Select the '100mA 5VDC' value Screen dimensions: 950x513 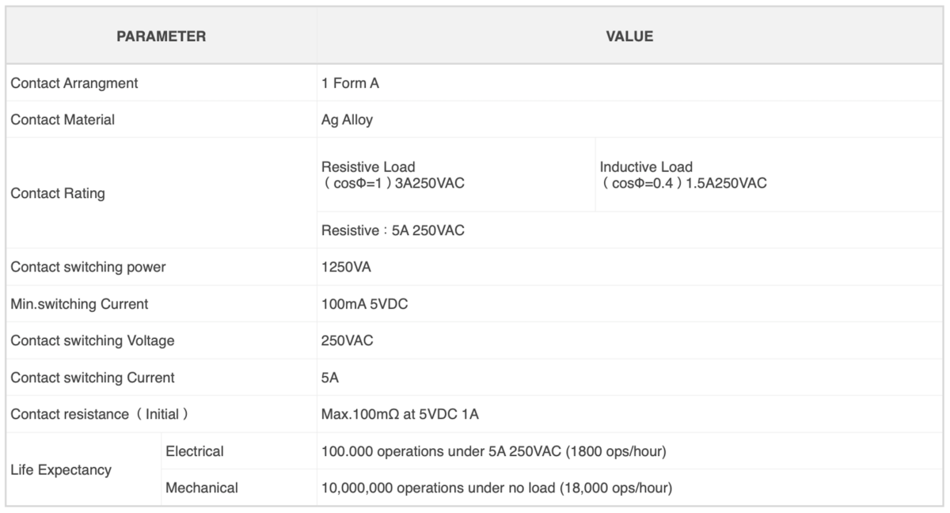pos(364,304)
